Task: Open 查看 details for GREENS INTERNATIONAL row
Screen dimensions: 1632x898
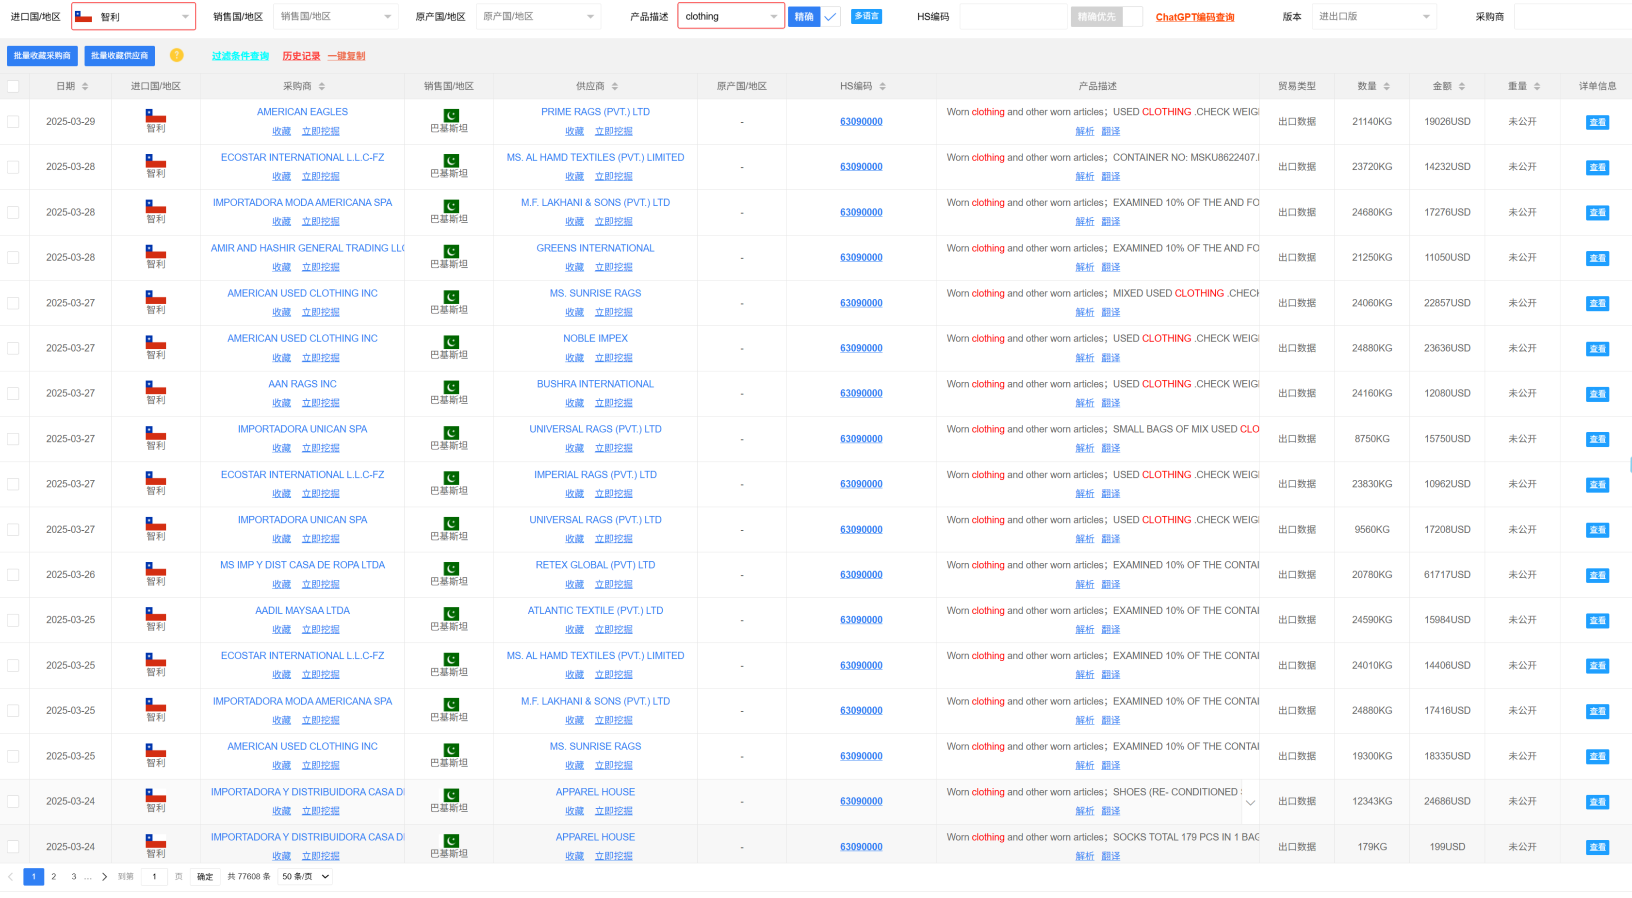Action: [x=1597, y=258]
